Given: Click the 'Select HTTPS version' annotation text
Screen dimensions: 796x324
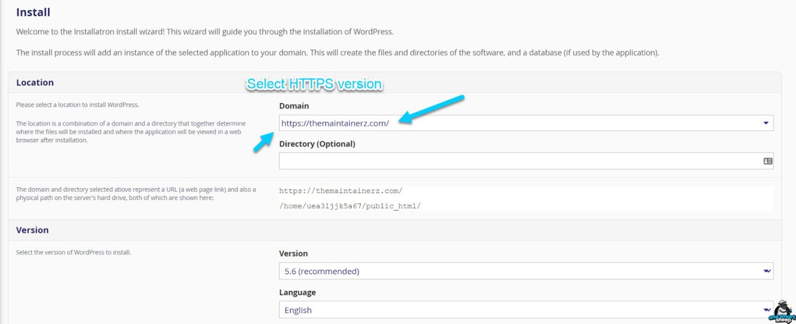Looking at the screenshot, I should click(314, 84).
